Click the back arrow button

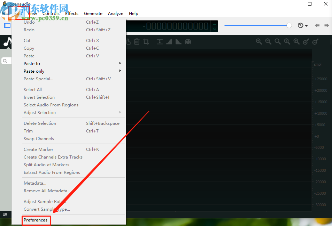pyautogui.click(x=317, y=25)
